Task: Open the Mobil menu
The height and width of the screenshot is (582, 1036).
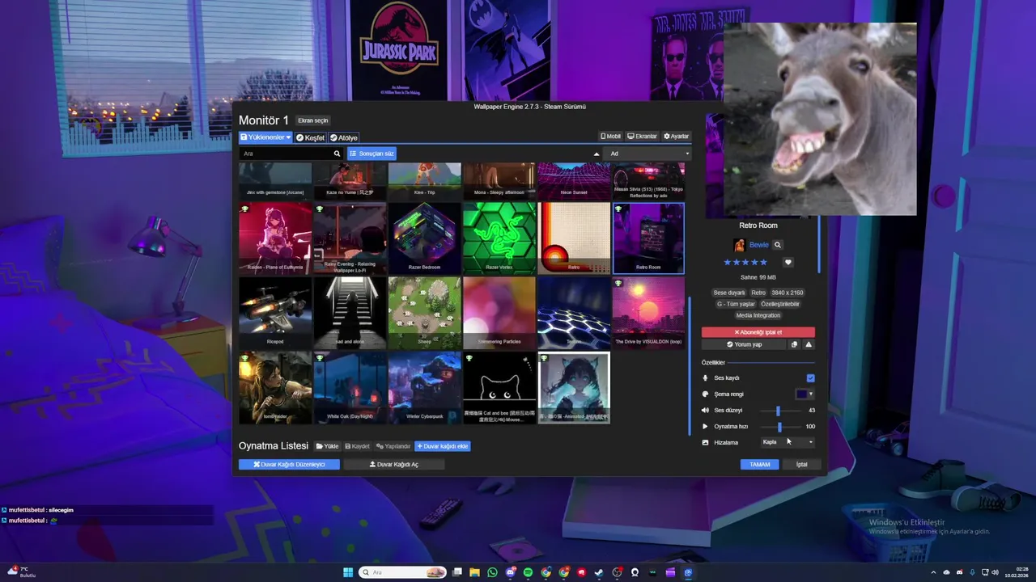Action: [610, 137]
